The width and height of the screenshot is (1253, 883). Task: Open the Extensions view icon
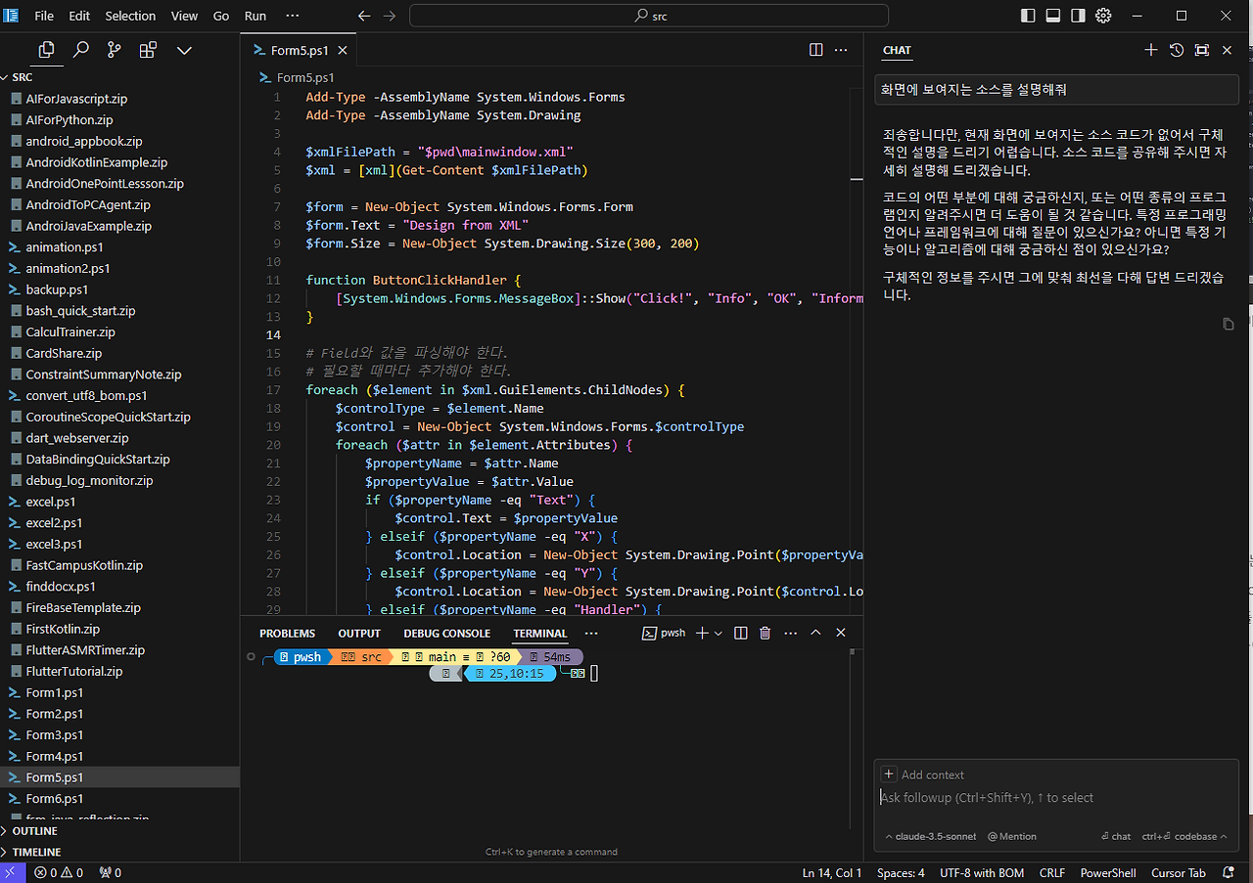click(148, 50)
